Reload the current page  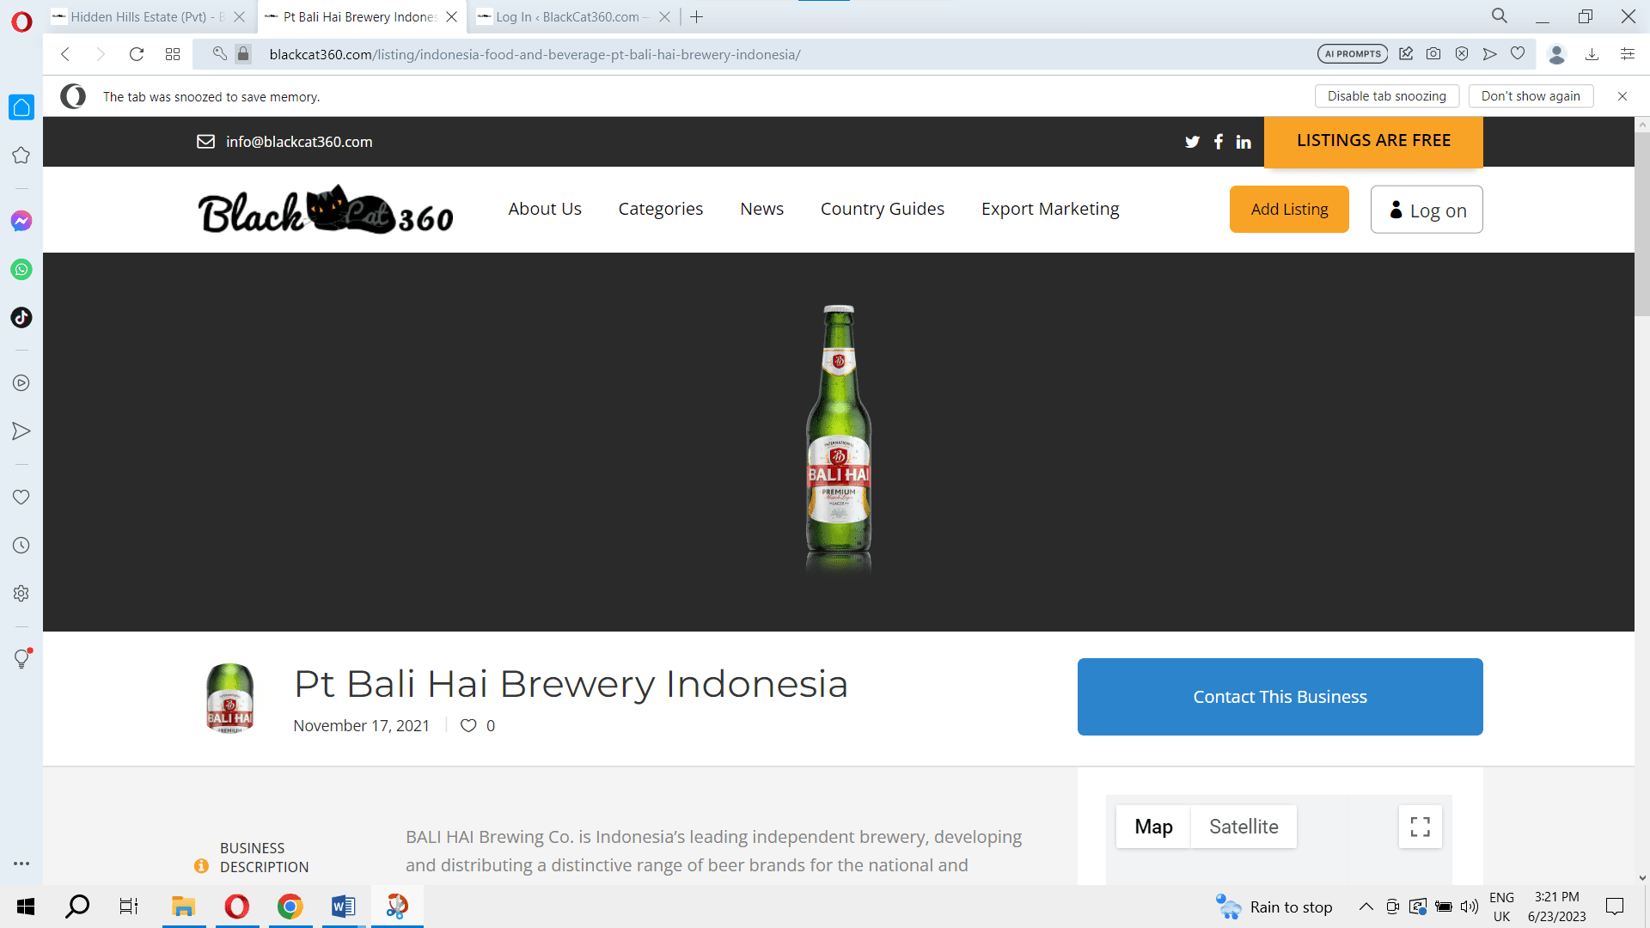tap(136, 54)
